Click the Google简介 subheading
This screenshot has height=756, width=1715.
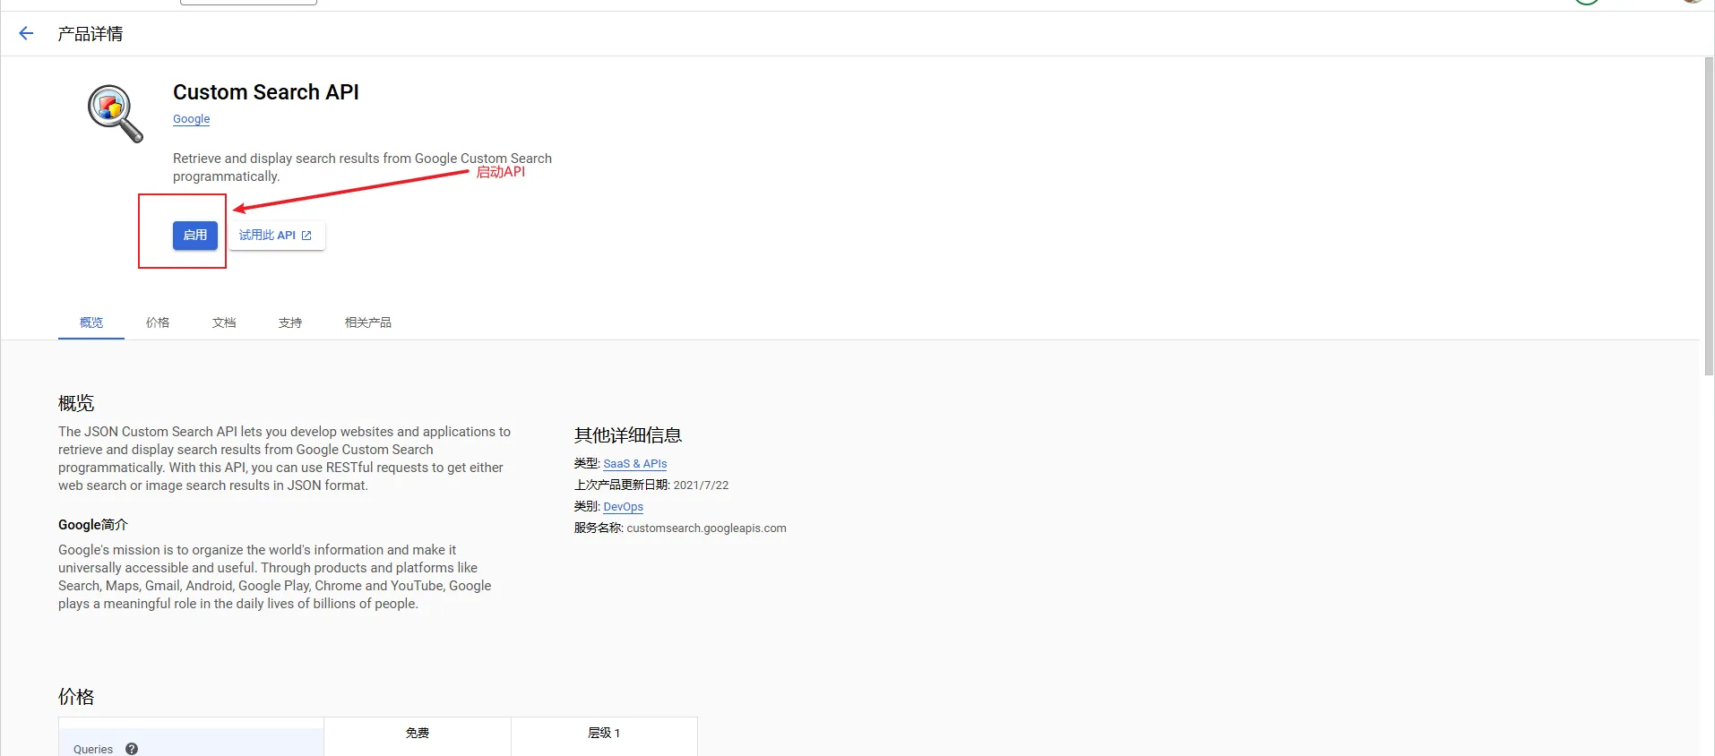93,525
